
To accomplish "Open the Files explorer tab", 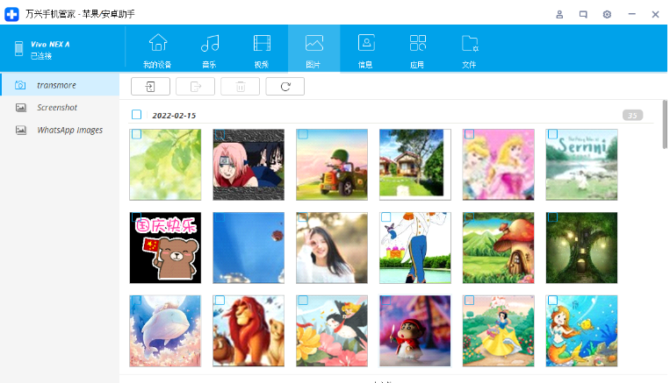I will click(469, 49).
